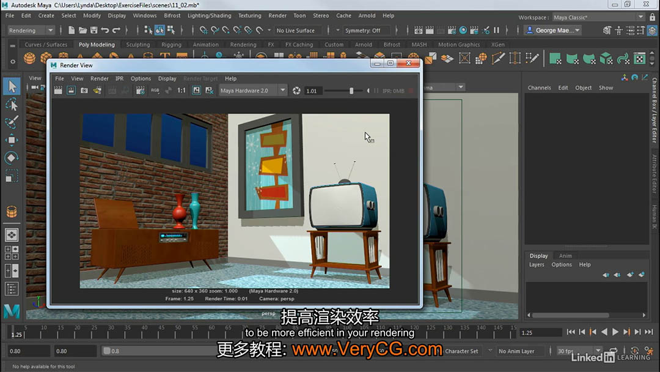Click the Redo Previous Render icon in Render View
Screen dimensions: 660x372
coord(58,91)
